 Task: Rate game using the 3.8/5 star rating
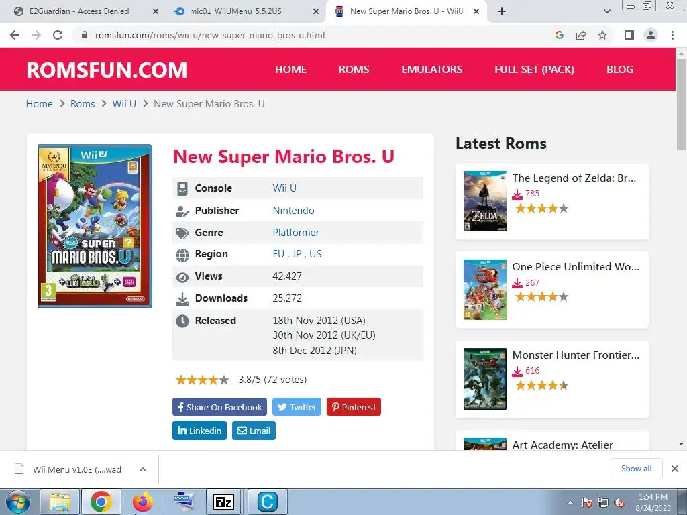click(202, 380)
